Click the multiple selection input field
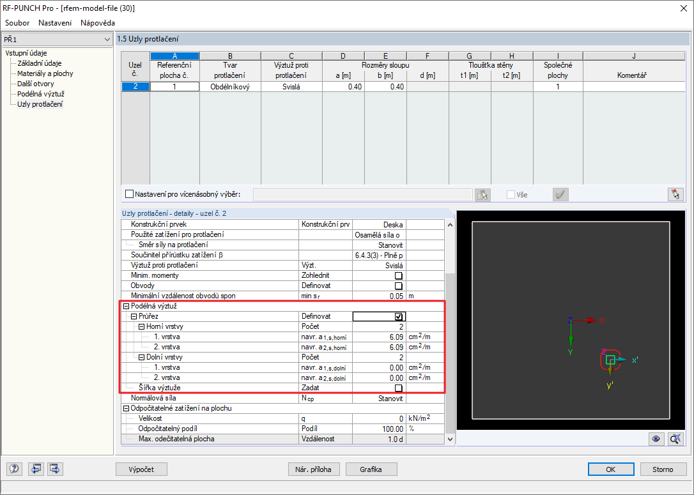 coord(362,195)
